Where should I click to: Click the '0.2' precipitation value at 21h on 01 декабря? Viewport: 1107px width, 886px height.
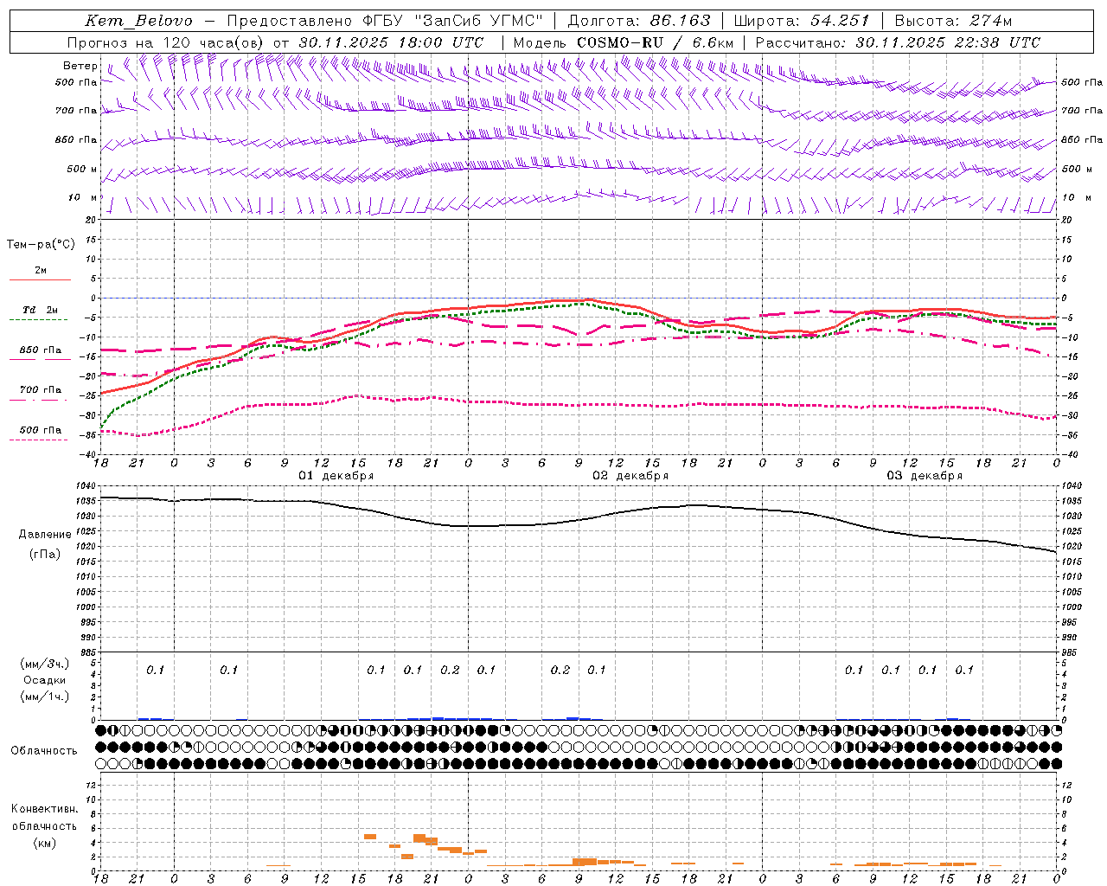coord(450,671)
